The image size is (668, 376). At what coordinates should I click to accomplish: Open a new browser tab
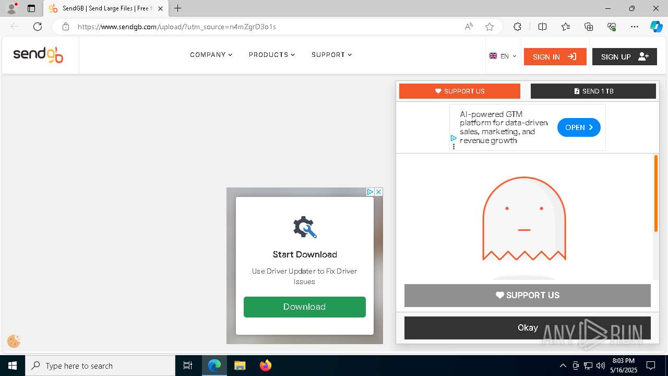(x=178, y=8)
